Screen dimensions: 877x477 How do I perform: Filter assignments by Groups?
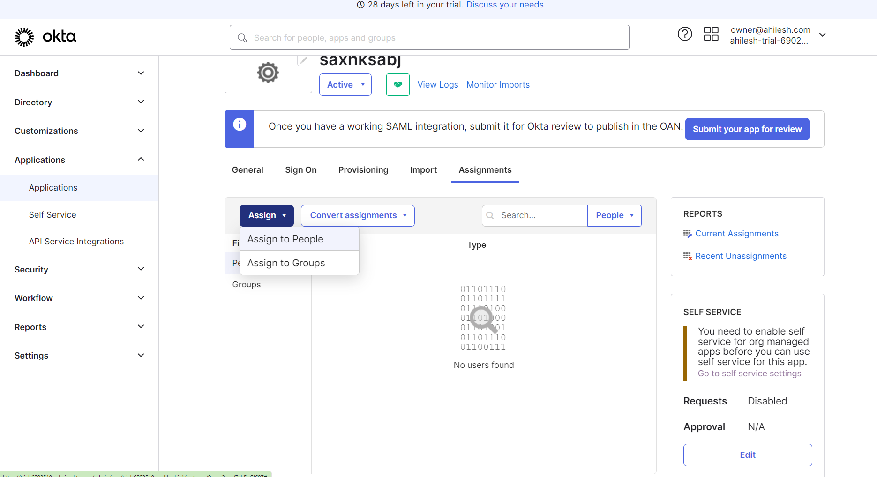pyautogui.click(x=247, y=285)
